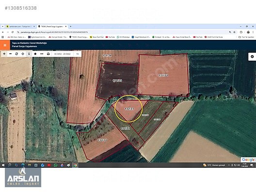The height and width of the screenshot is (192, 256).
Task: Click the zoom level 19 box
Action: click(x=78, y=54)
